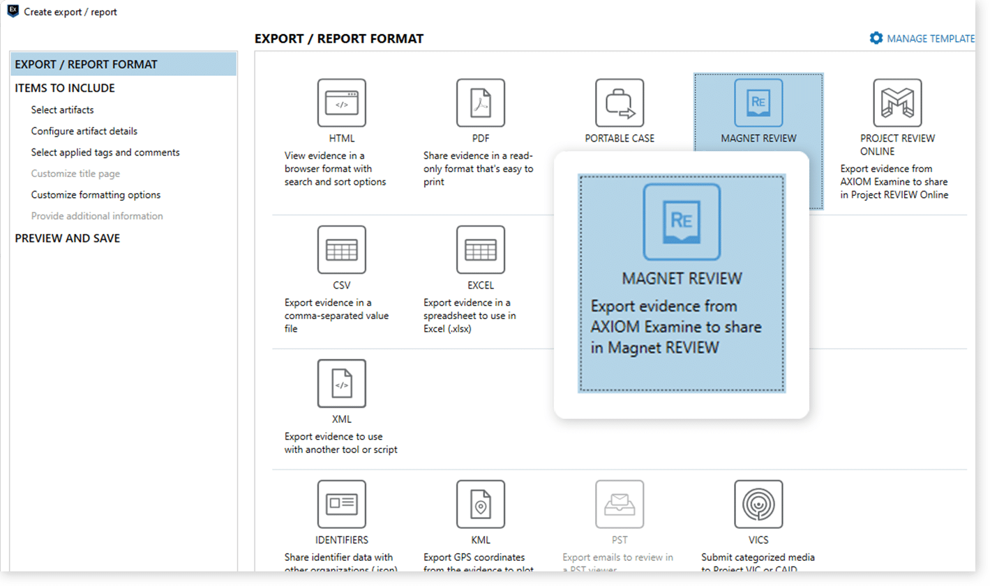Click 'View evidence in a browser format' description
The image size is (990, 586).
tap(335, 169)
